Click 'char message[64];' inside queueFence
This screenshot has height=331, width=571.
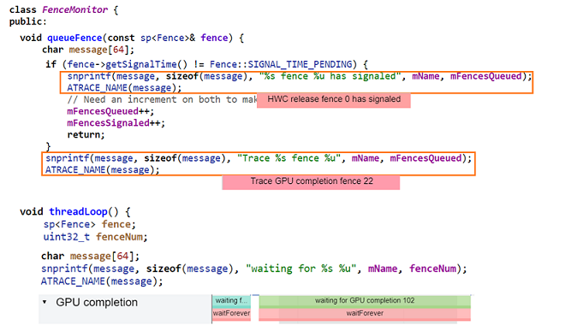tap(88, 50)
